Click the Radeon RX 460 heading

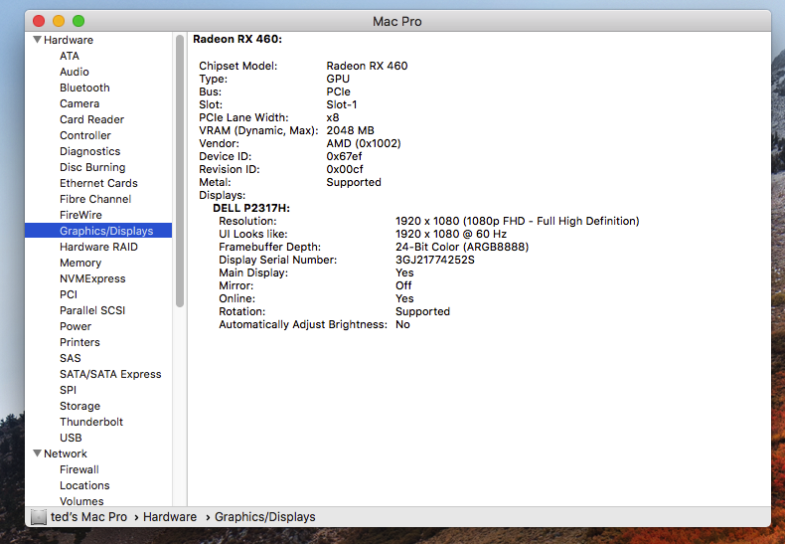pyautogui.click(x=237, y=39)
